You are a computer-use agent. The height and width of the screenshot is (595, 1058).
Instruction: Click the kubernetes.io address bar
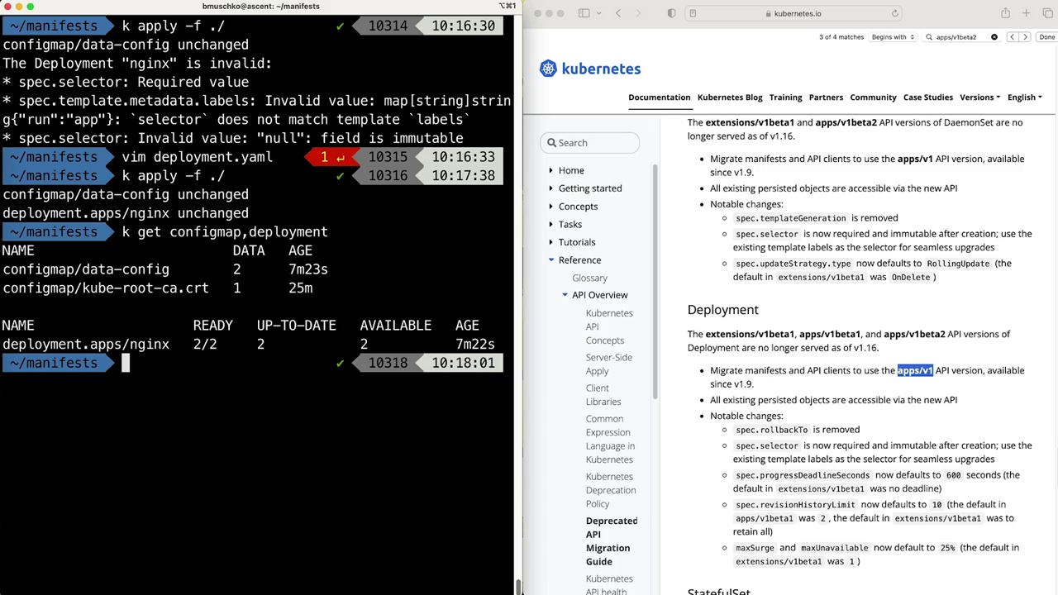(793, 13)
